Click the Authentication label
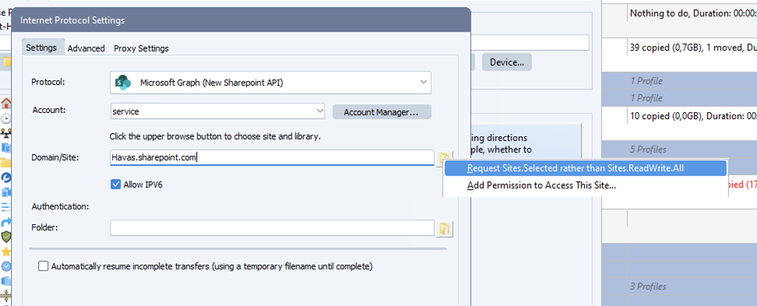This screenshot has width=757, height=306. 60,206
